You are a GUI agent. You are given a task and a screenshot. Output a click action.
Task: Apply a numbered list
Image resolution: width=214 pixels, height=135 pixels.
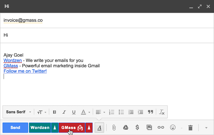[x=112, y=112]
